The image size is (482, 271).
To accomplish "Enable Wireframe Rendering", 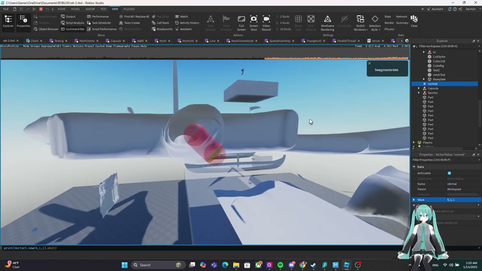I will (x=327, y=23).
